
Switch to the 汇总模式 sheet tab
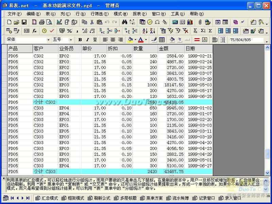click(x=47, y=198)
